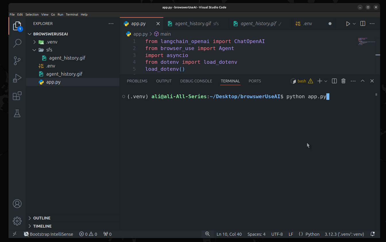The width and height of the screenshot is (386, 242).
Task: Click Bootstrap IntelliSense status item
Action: click(x=48, y=234)
